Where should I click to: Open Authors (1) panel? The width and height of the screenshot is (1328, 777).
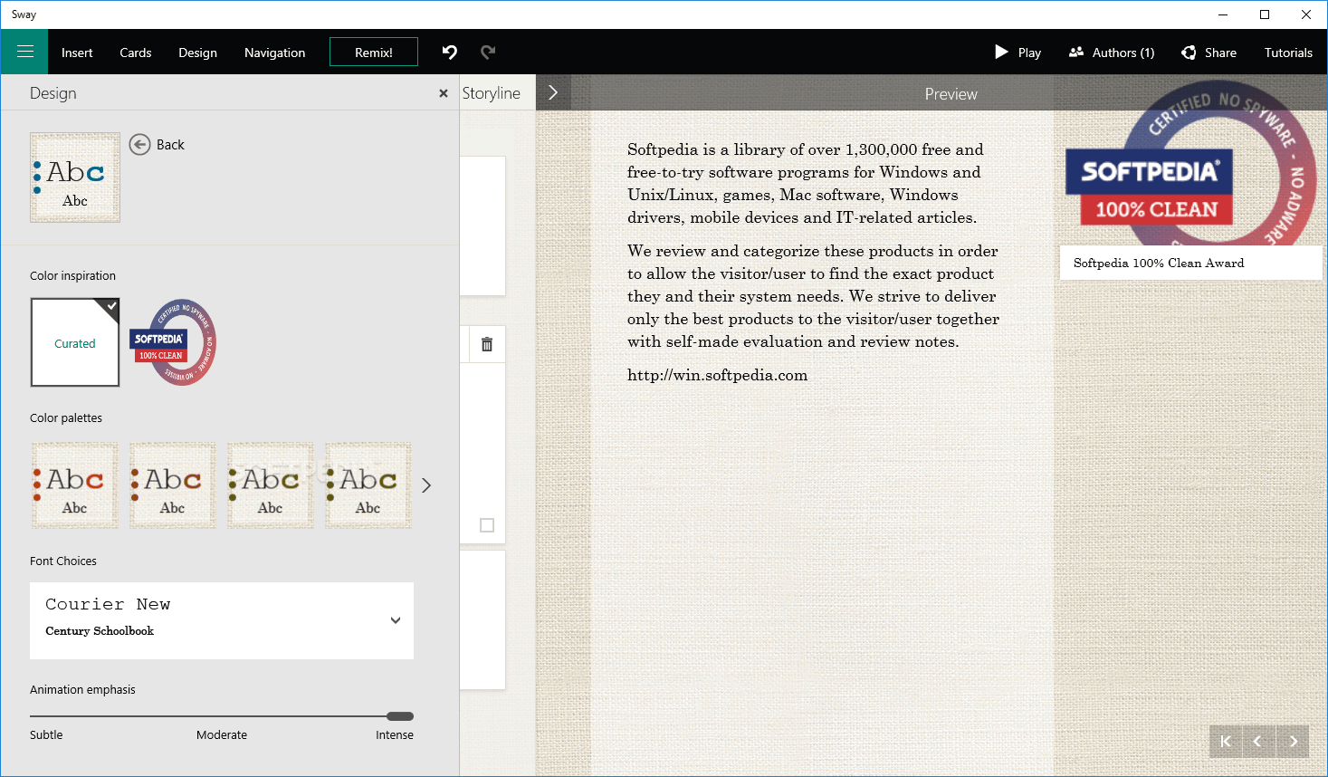point(1112,53)
